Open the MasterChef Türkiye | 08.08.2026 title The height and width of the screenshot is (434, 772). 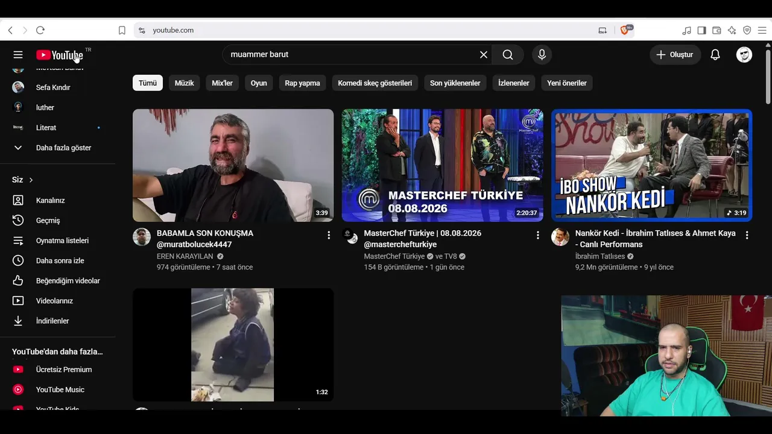click(x=422, y=239)
